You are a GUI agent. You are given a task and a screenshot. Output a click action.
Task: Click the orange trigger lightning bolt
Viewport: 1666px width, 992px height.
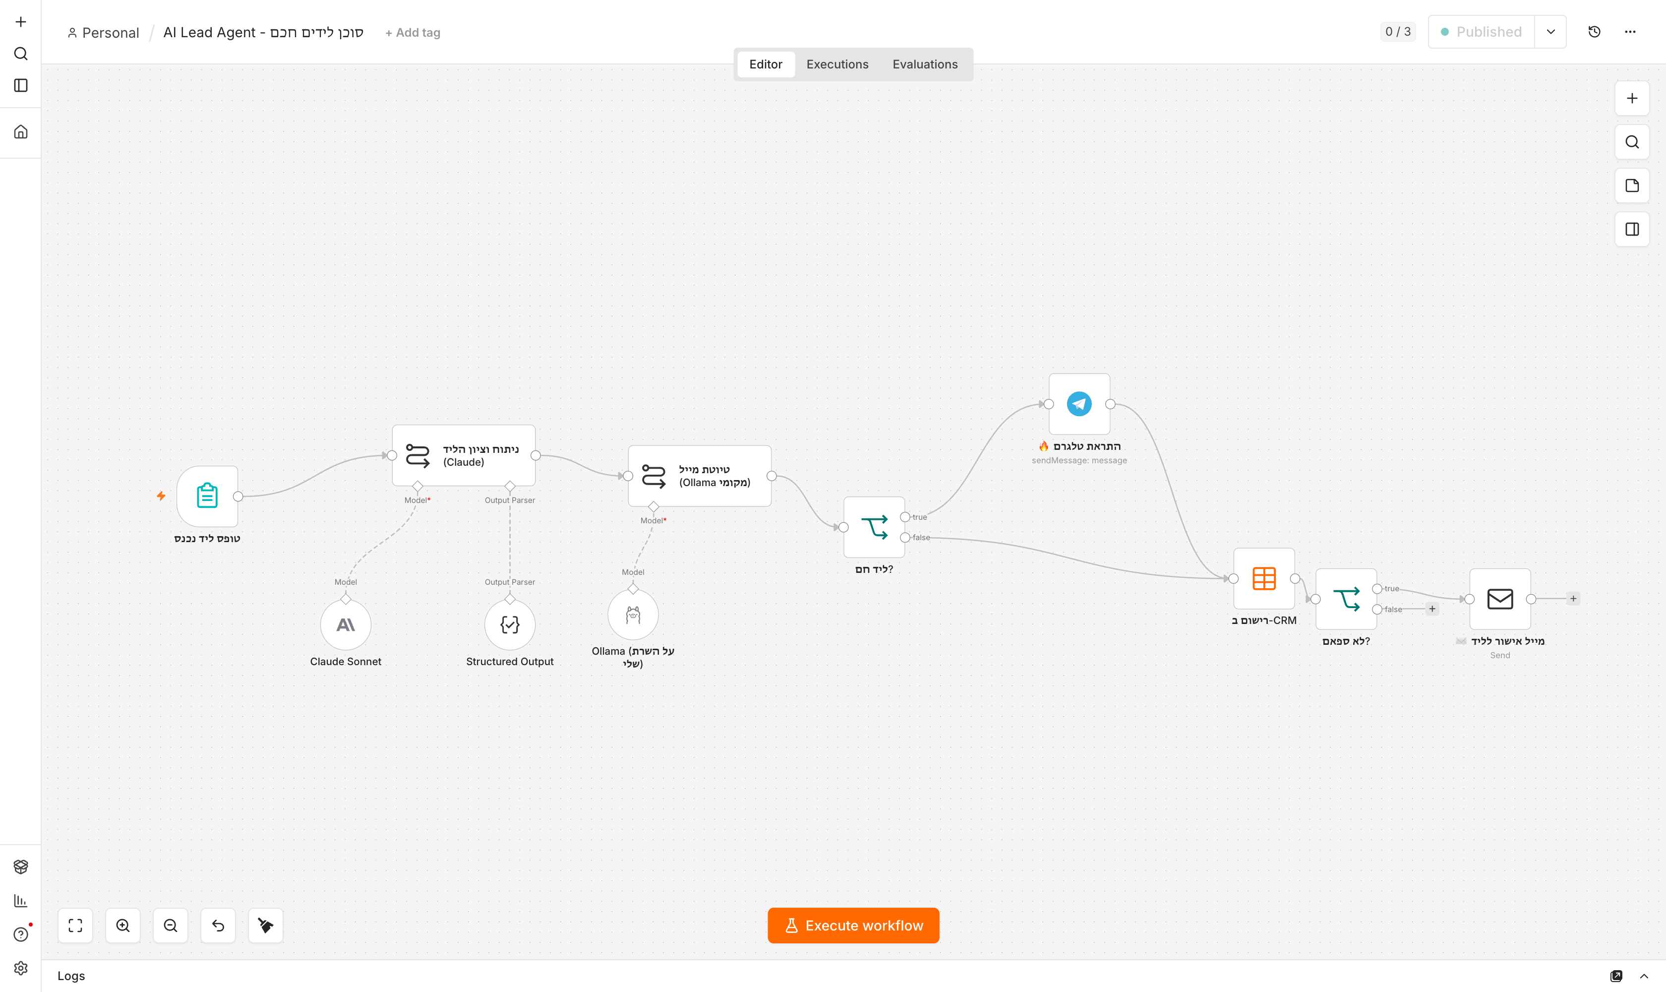(161, 496)
